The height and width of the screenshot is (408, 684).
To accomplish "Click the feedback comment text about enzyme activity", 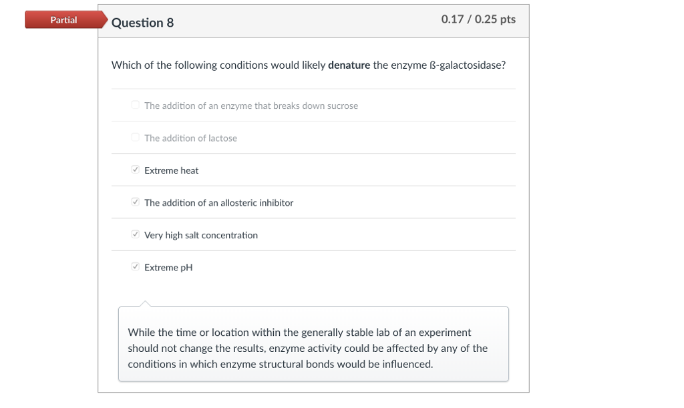I will coord(308,349).
